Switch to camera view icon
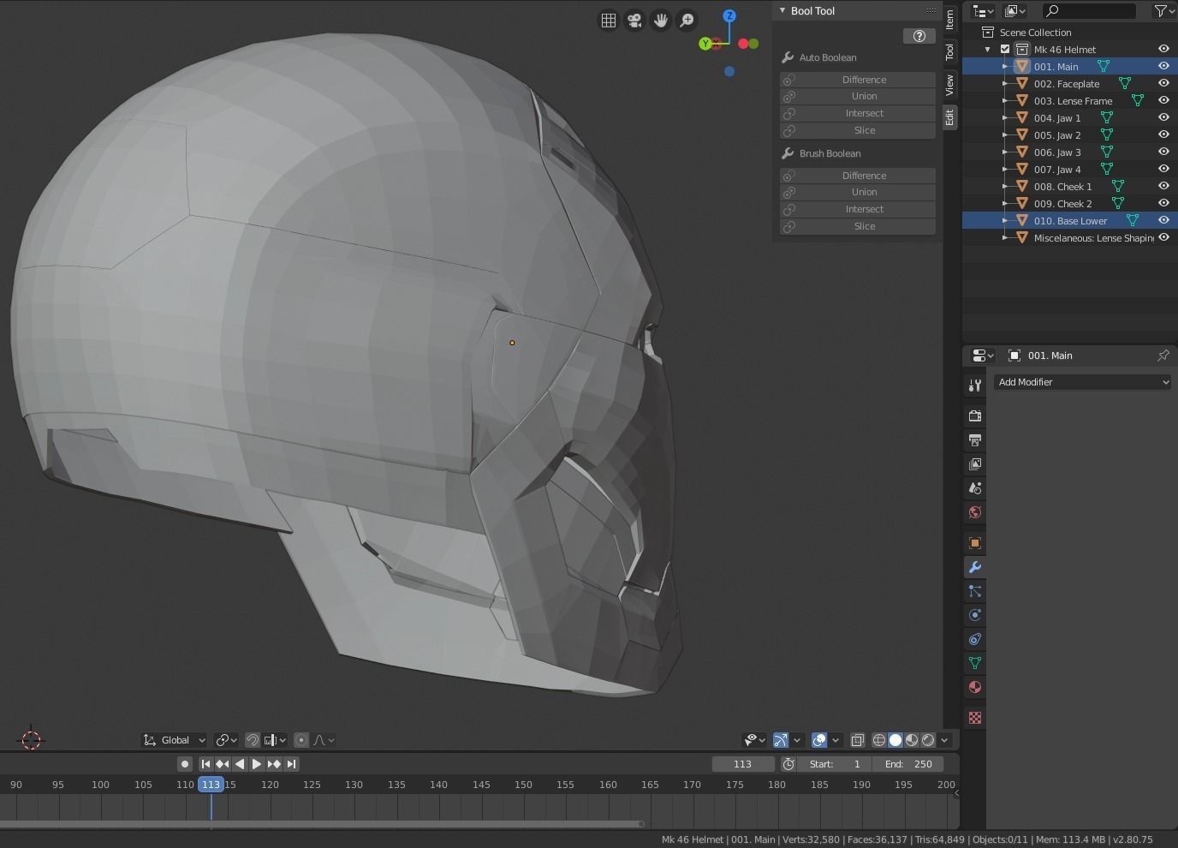1178x848 pixels. [634, 21]
